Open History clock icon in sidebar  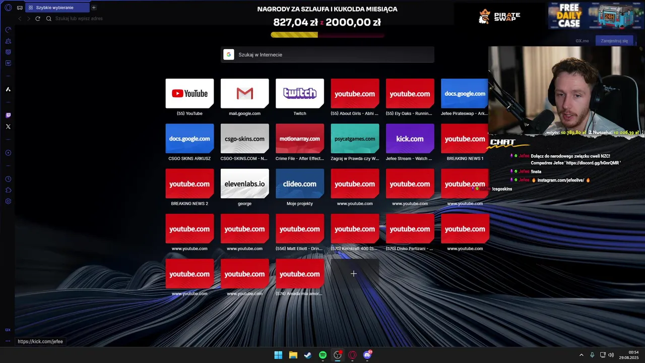[8, 179]
